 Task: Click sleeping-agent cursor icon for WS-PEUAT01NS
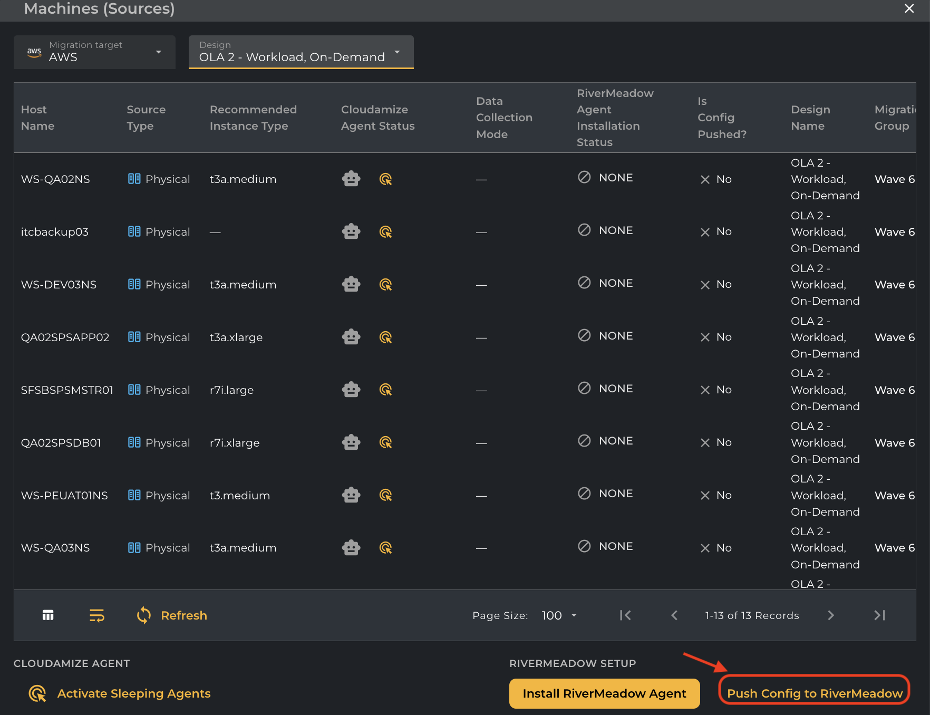[386, 495]
